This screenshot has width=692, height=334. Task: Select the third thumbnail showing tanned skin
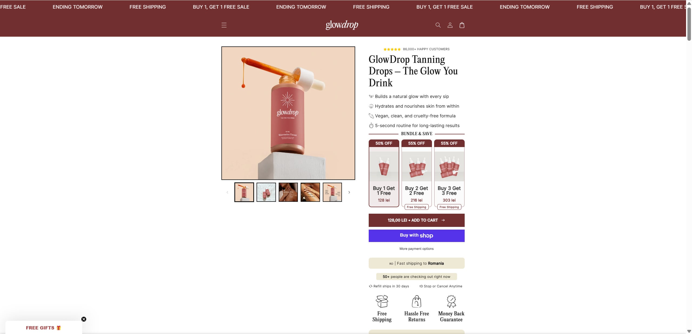coord(288,192)
